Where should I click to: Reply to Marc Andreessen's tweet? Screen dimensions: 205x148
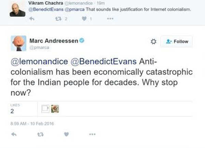click(14, 135)
